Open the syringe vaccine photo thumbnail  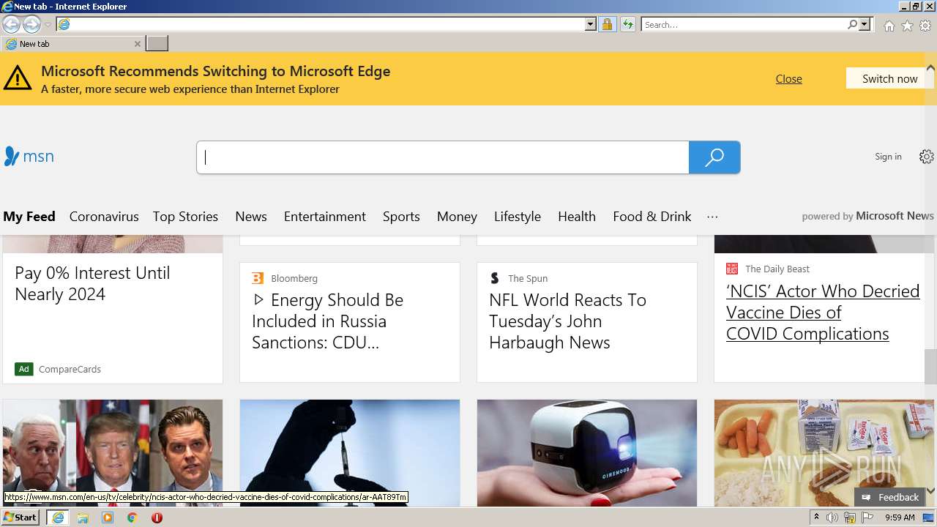click(x=350, y=452)
